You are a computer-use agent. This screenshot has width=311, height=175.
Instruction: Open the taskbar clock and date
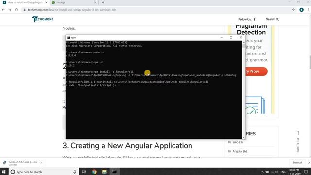[x=294, y=172]
